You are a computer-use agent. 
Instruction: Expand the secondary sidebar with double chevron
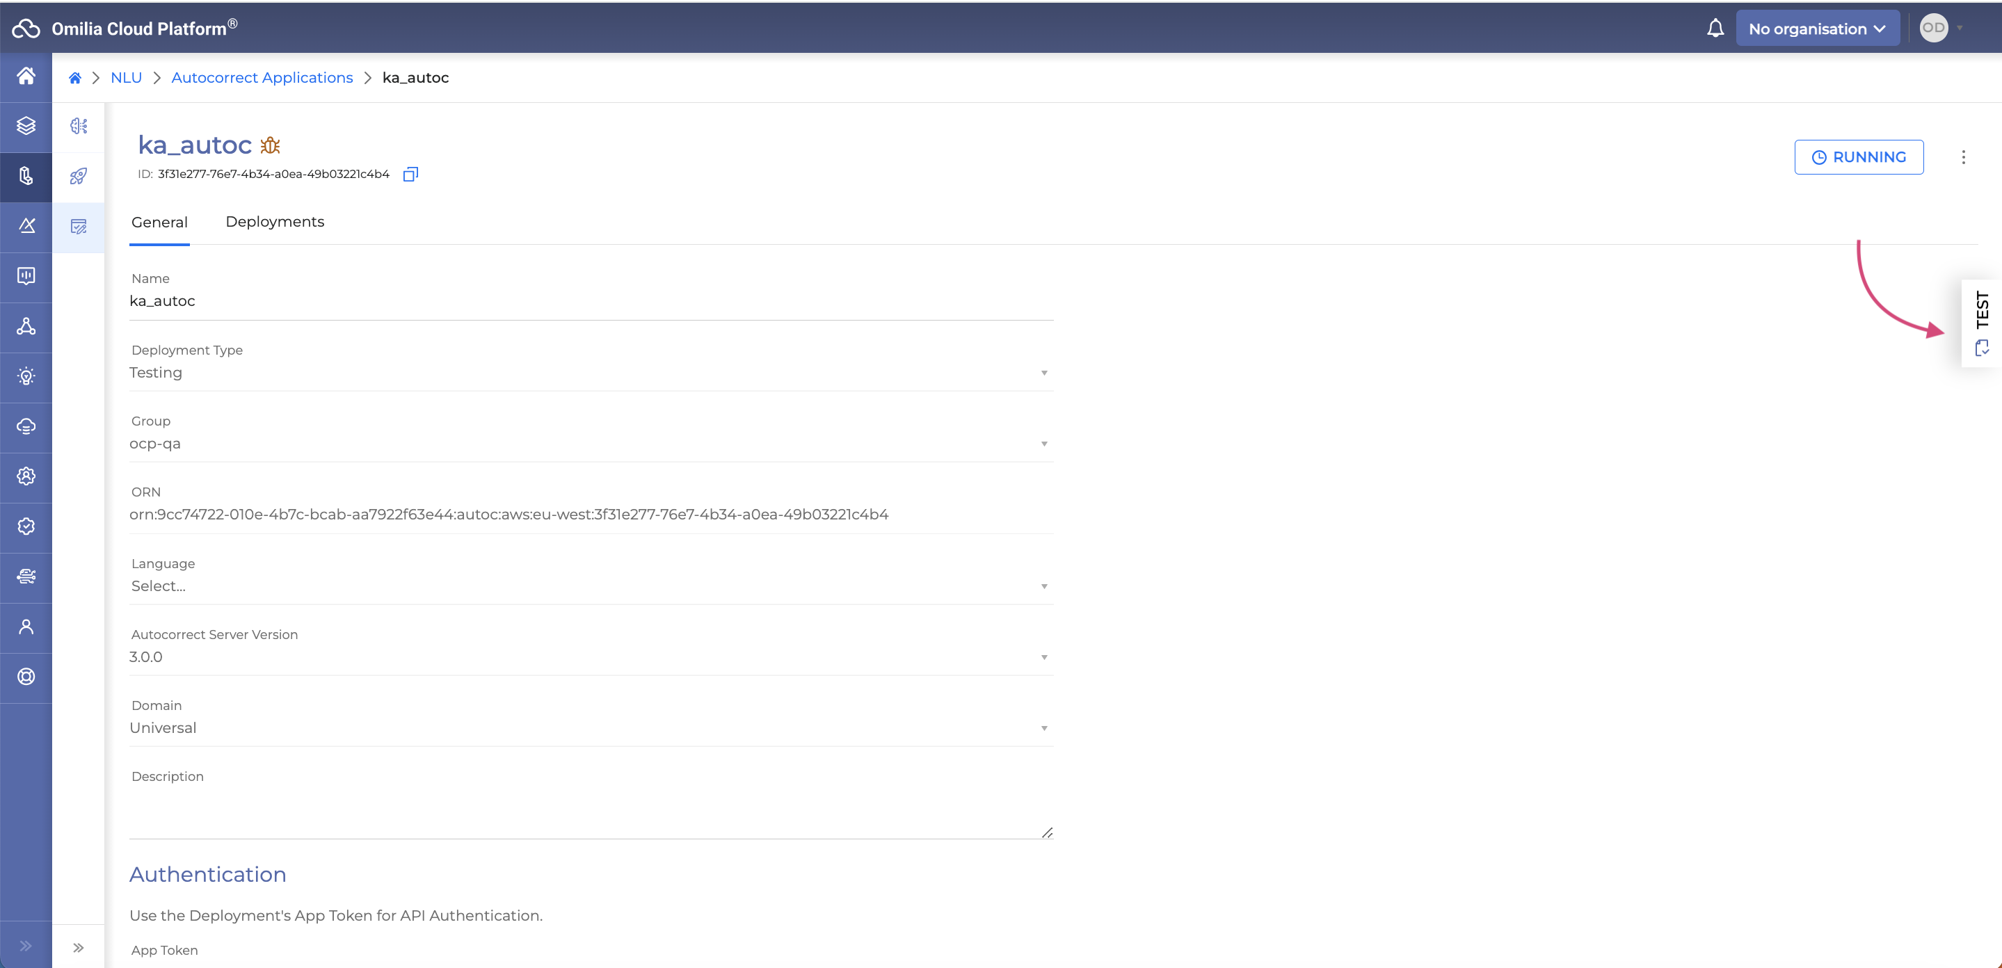pos(79,947)
